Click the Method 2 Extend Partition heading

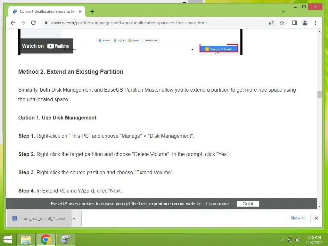click(71, 72)
